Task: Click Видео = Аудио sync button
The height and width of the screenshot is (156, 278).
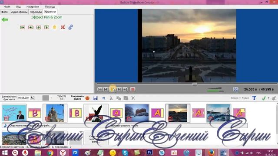Action: pos(240,98)
